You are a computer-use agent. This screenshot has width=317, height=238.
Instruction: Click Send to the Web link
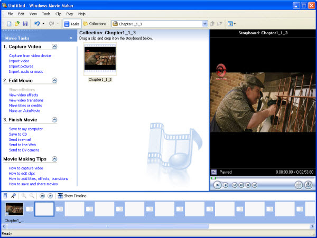(22, 145)
